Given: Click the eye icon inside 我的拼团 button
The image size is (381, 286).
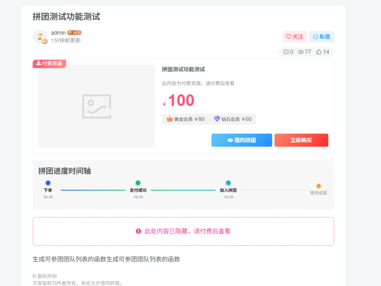Looking at the screenshot, I should click(231, 140).
